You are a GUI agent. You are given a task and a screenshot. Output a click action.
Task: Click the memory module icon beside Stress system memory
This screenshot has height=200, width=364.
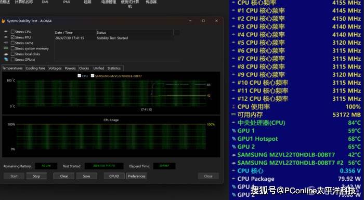(x=6, y=48)
